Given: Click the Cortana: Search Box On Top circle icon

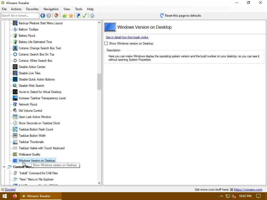Looking at the screenshot, I should (x=15, y=54).
